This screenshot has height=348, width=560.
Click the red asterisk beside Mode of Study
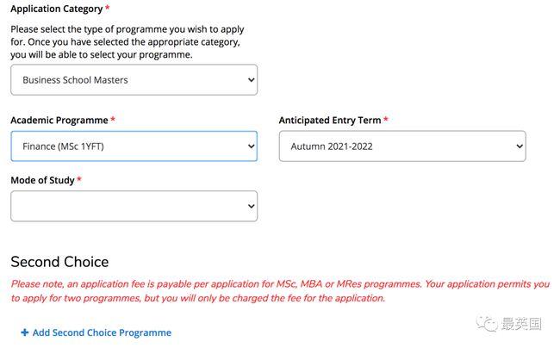point(79,180)
